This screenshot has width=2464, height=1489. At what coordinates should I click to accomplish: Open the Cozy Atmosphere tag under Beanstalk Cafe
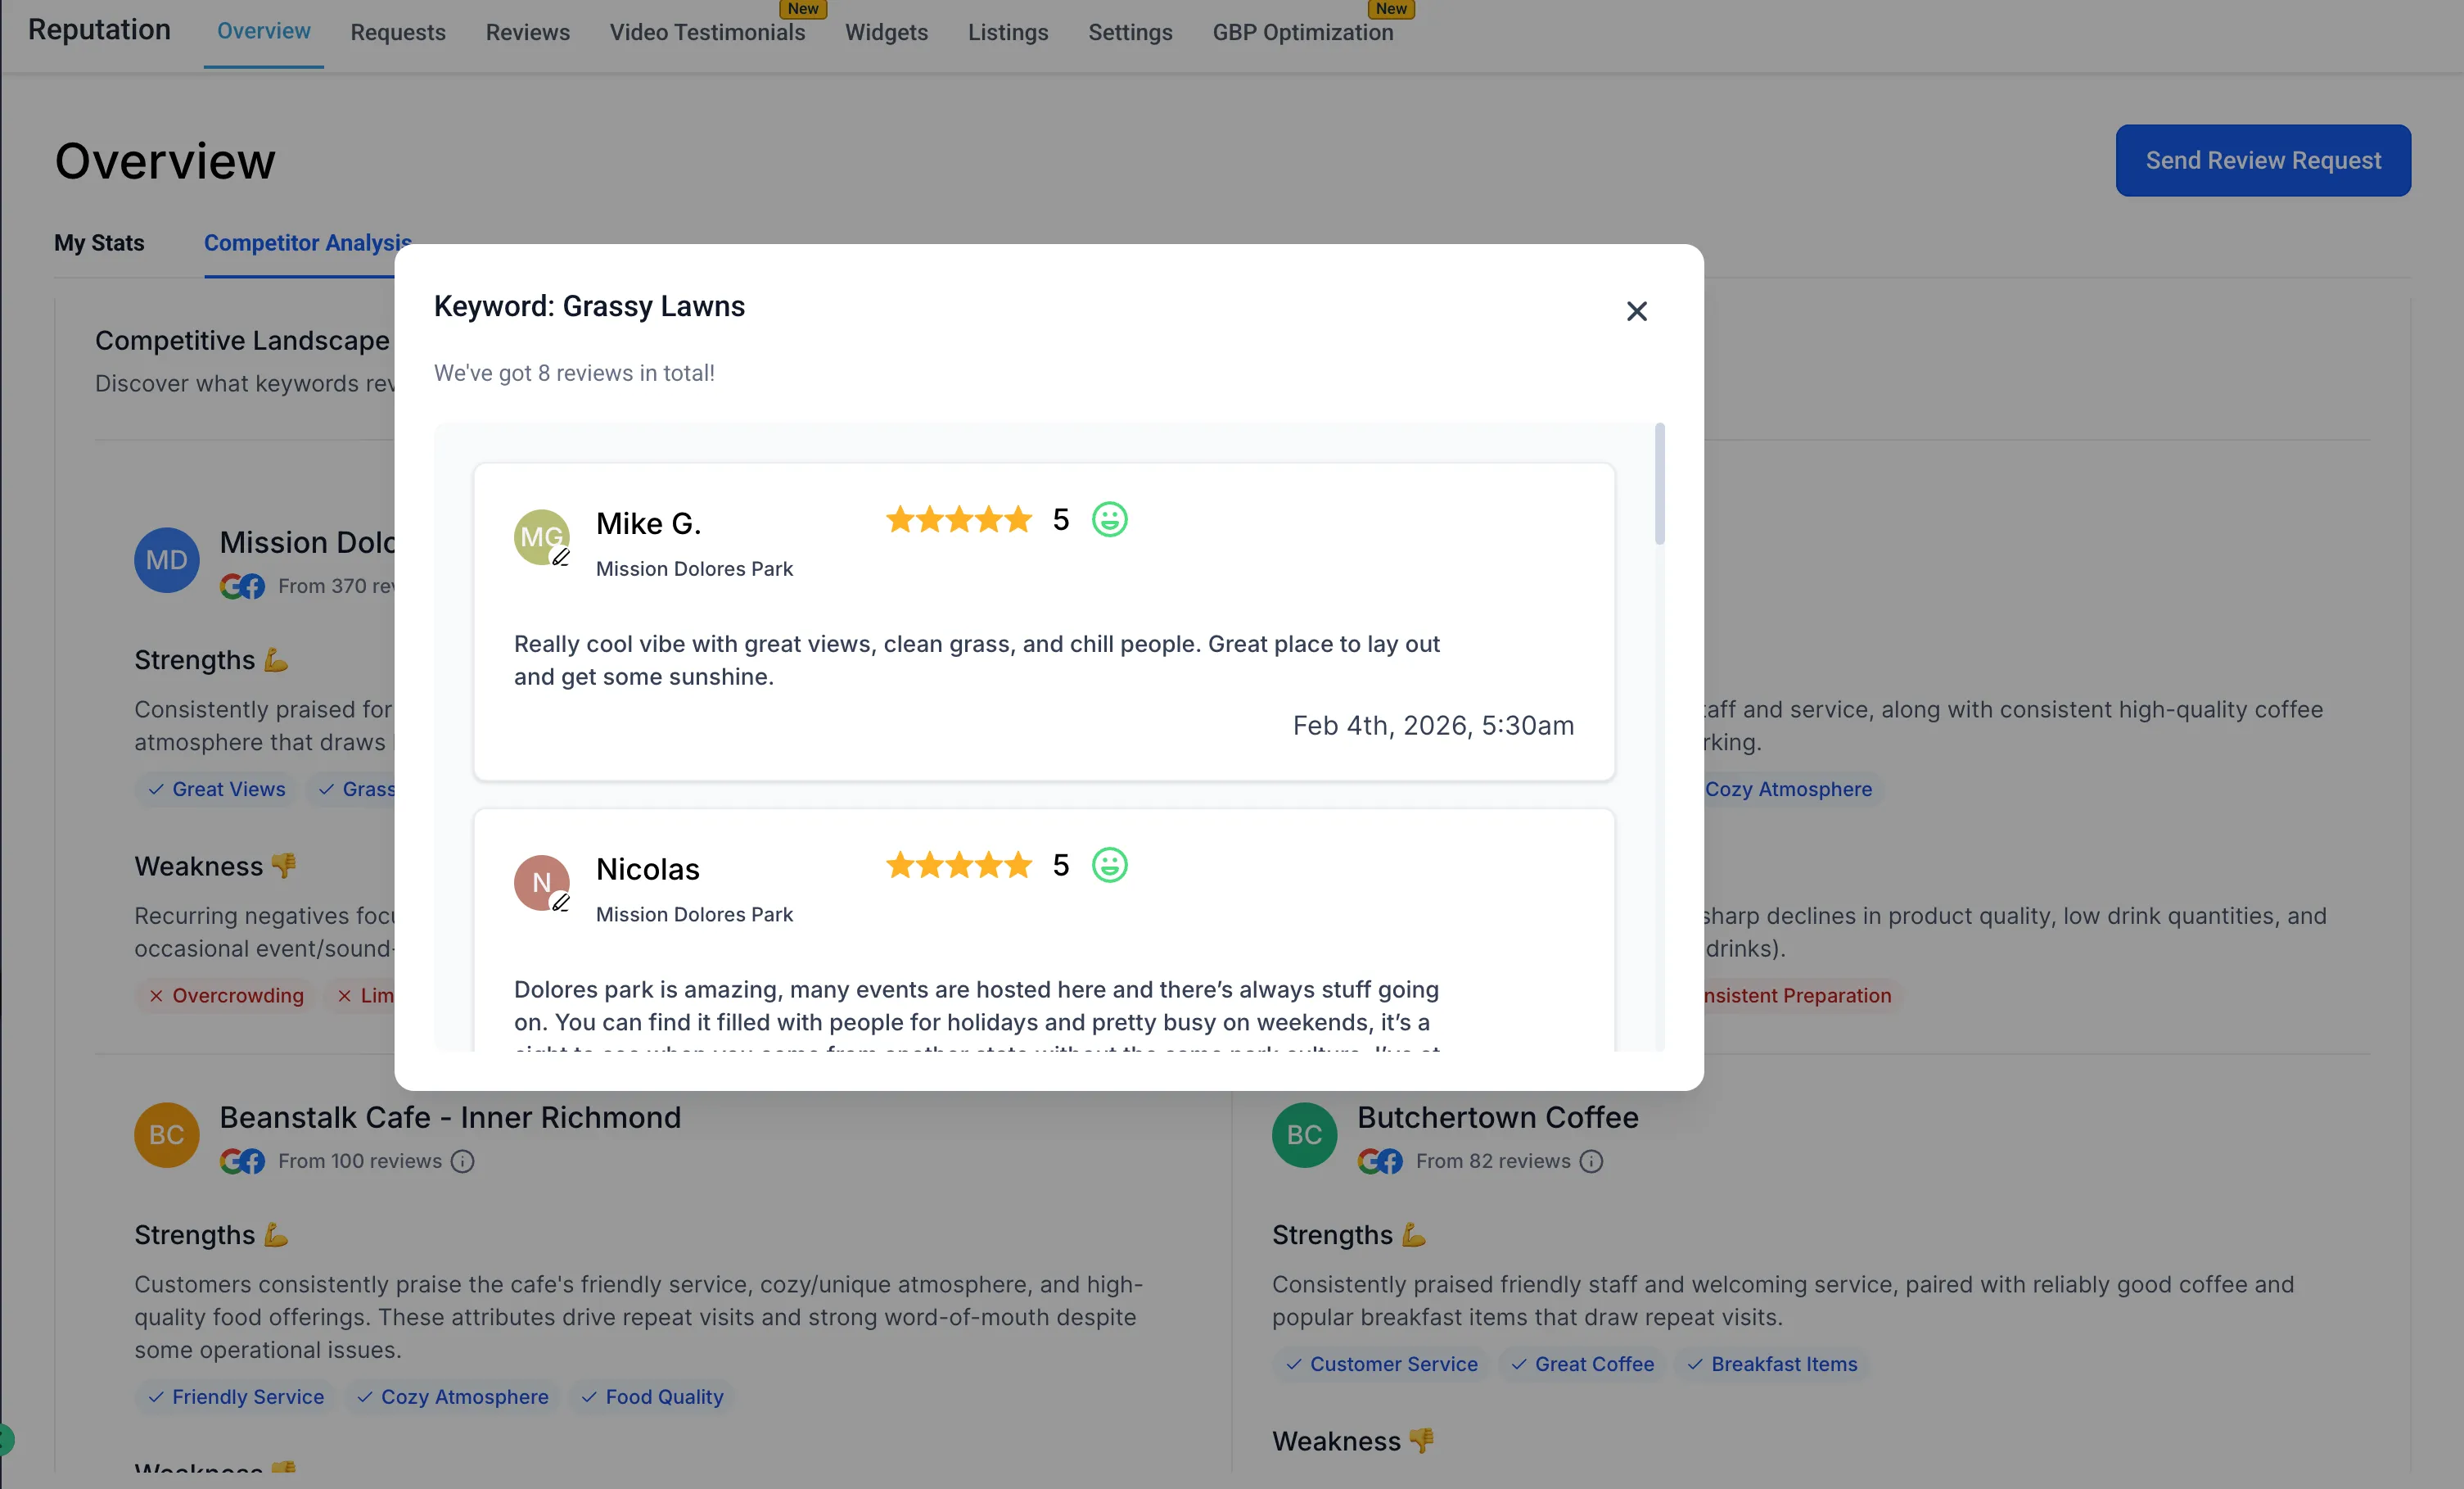453,1397
